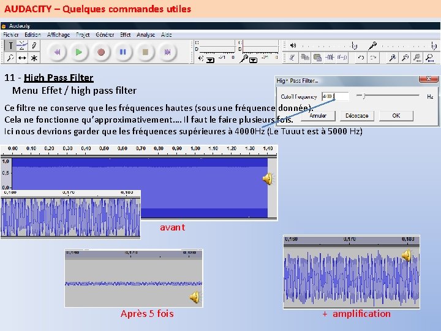This screenshot has height=331, width=441.
Task: Pause playback with the blue Pause button
Action: (123, 52)
